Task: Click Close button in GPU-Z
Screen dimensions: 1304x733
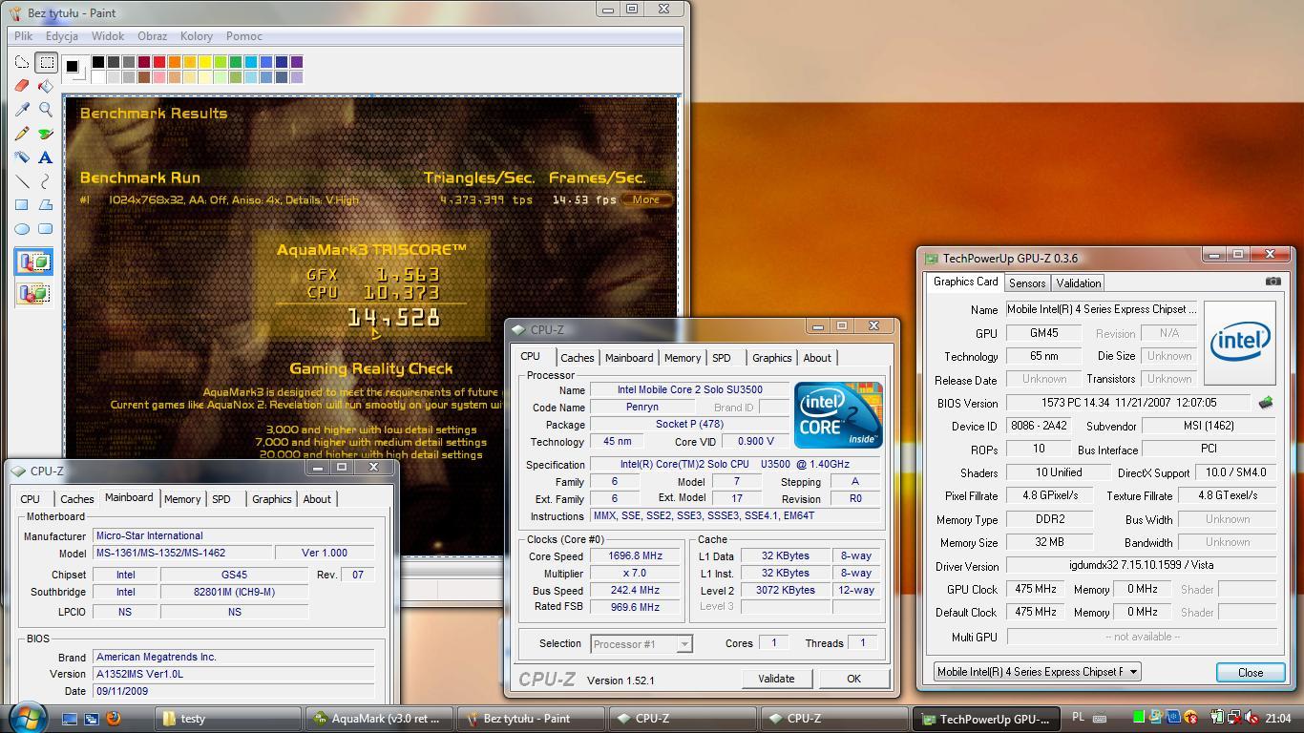Action: coord(1251,672)
